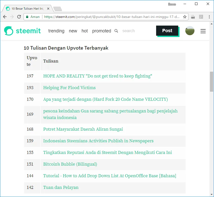
Task: Select the '10 Besar Tulisan Hari Ini' tab
Action: click(x=27, y=9)
